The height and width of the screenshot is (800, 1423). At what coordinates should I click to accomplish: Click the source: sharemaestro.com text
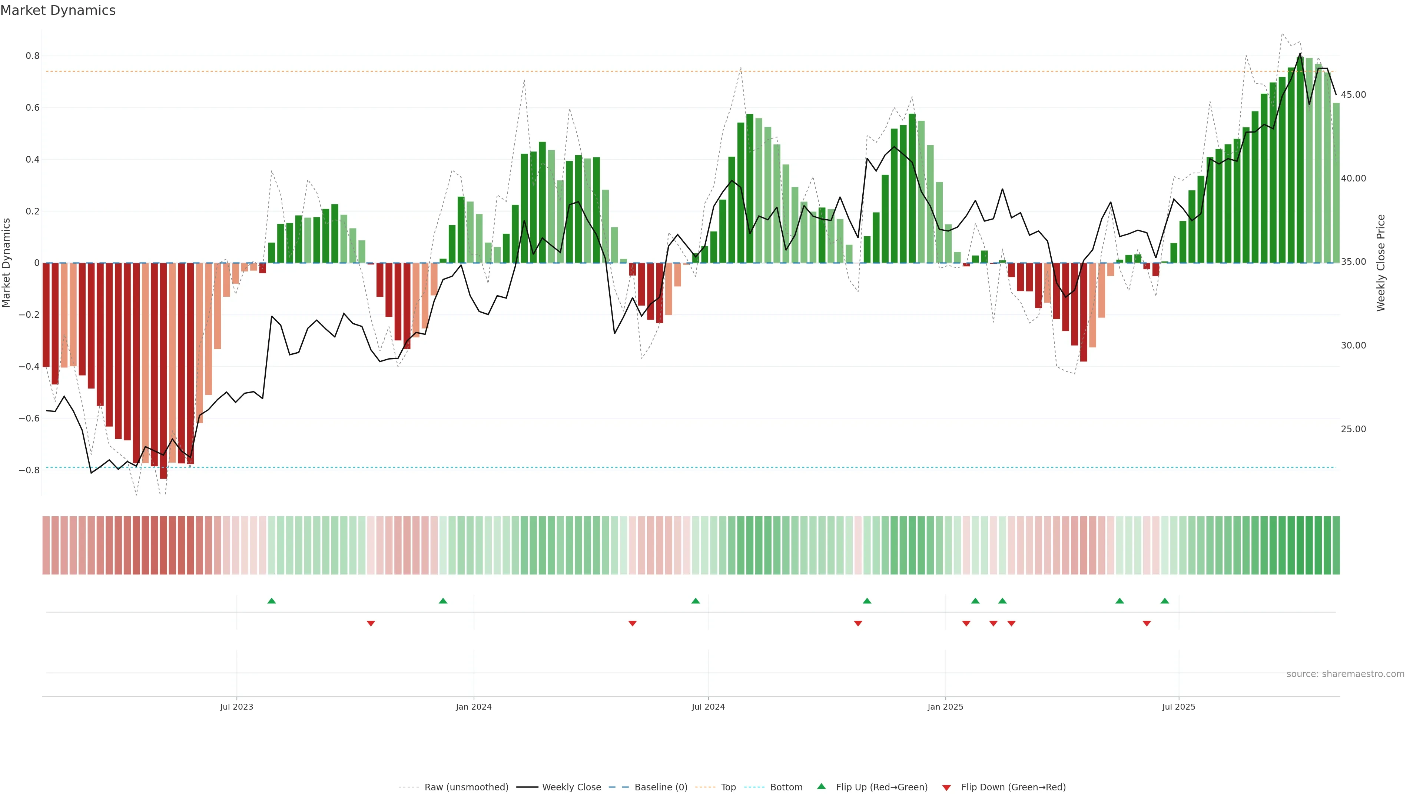(1345, 674)
